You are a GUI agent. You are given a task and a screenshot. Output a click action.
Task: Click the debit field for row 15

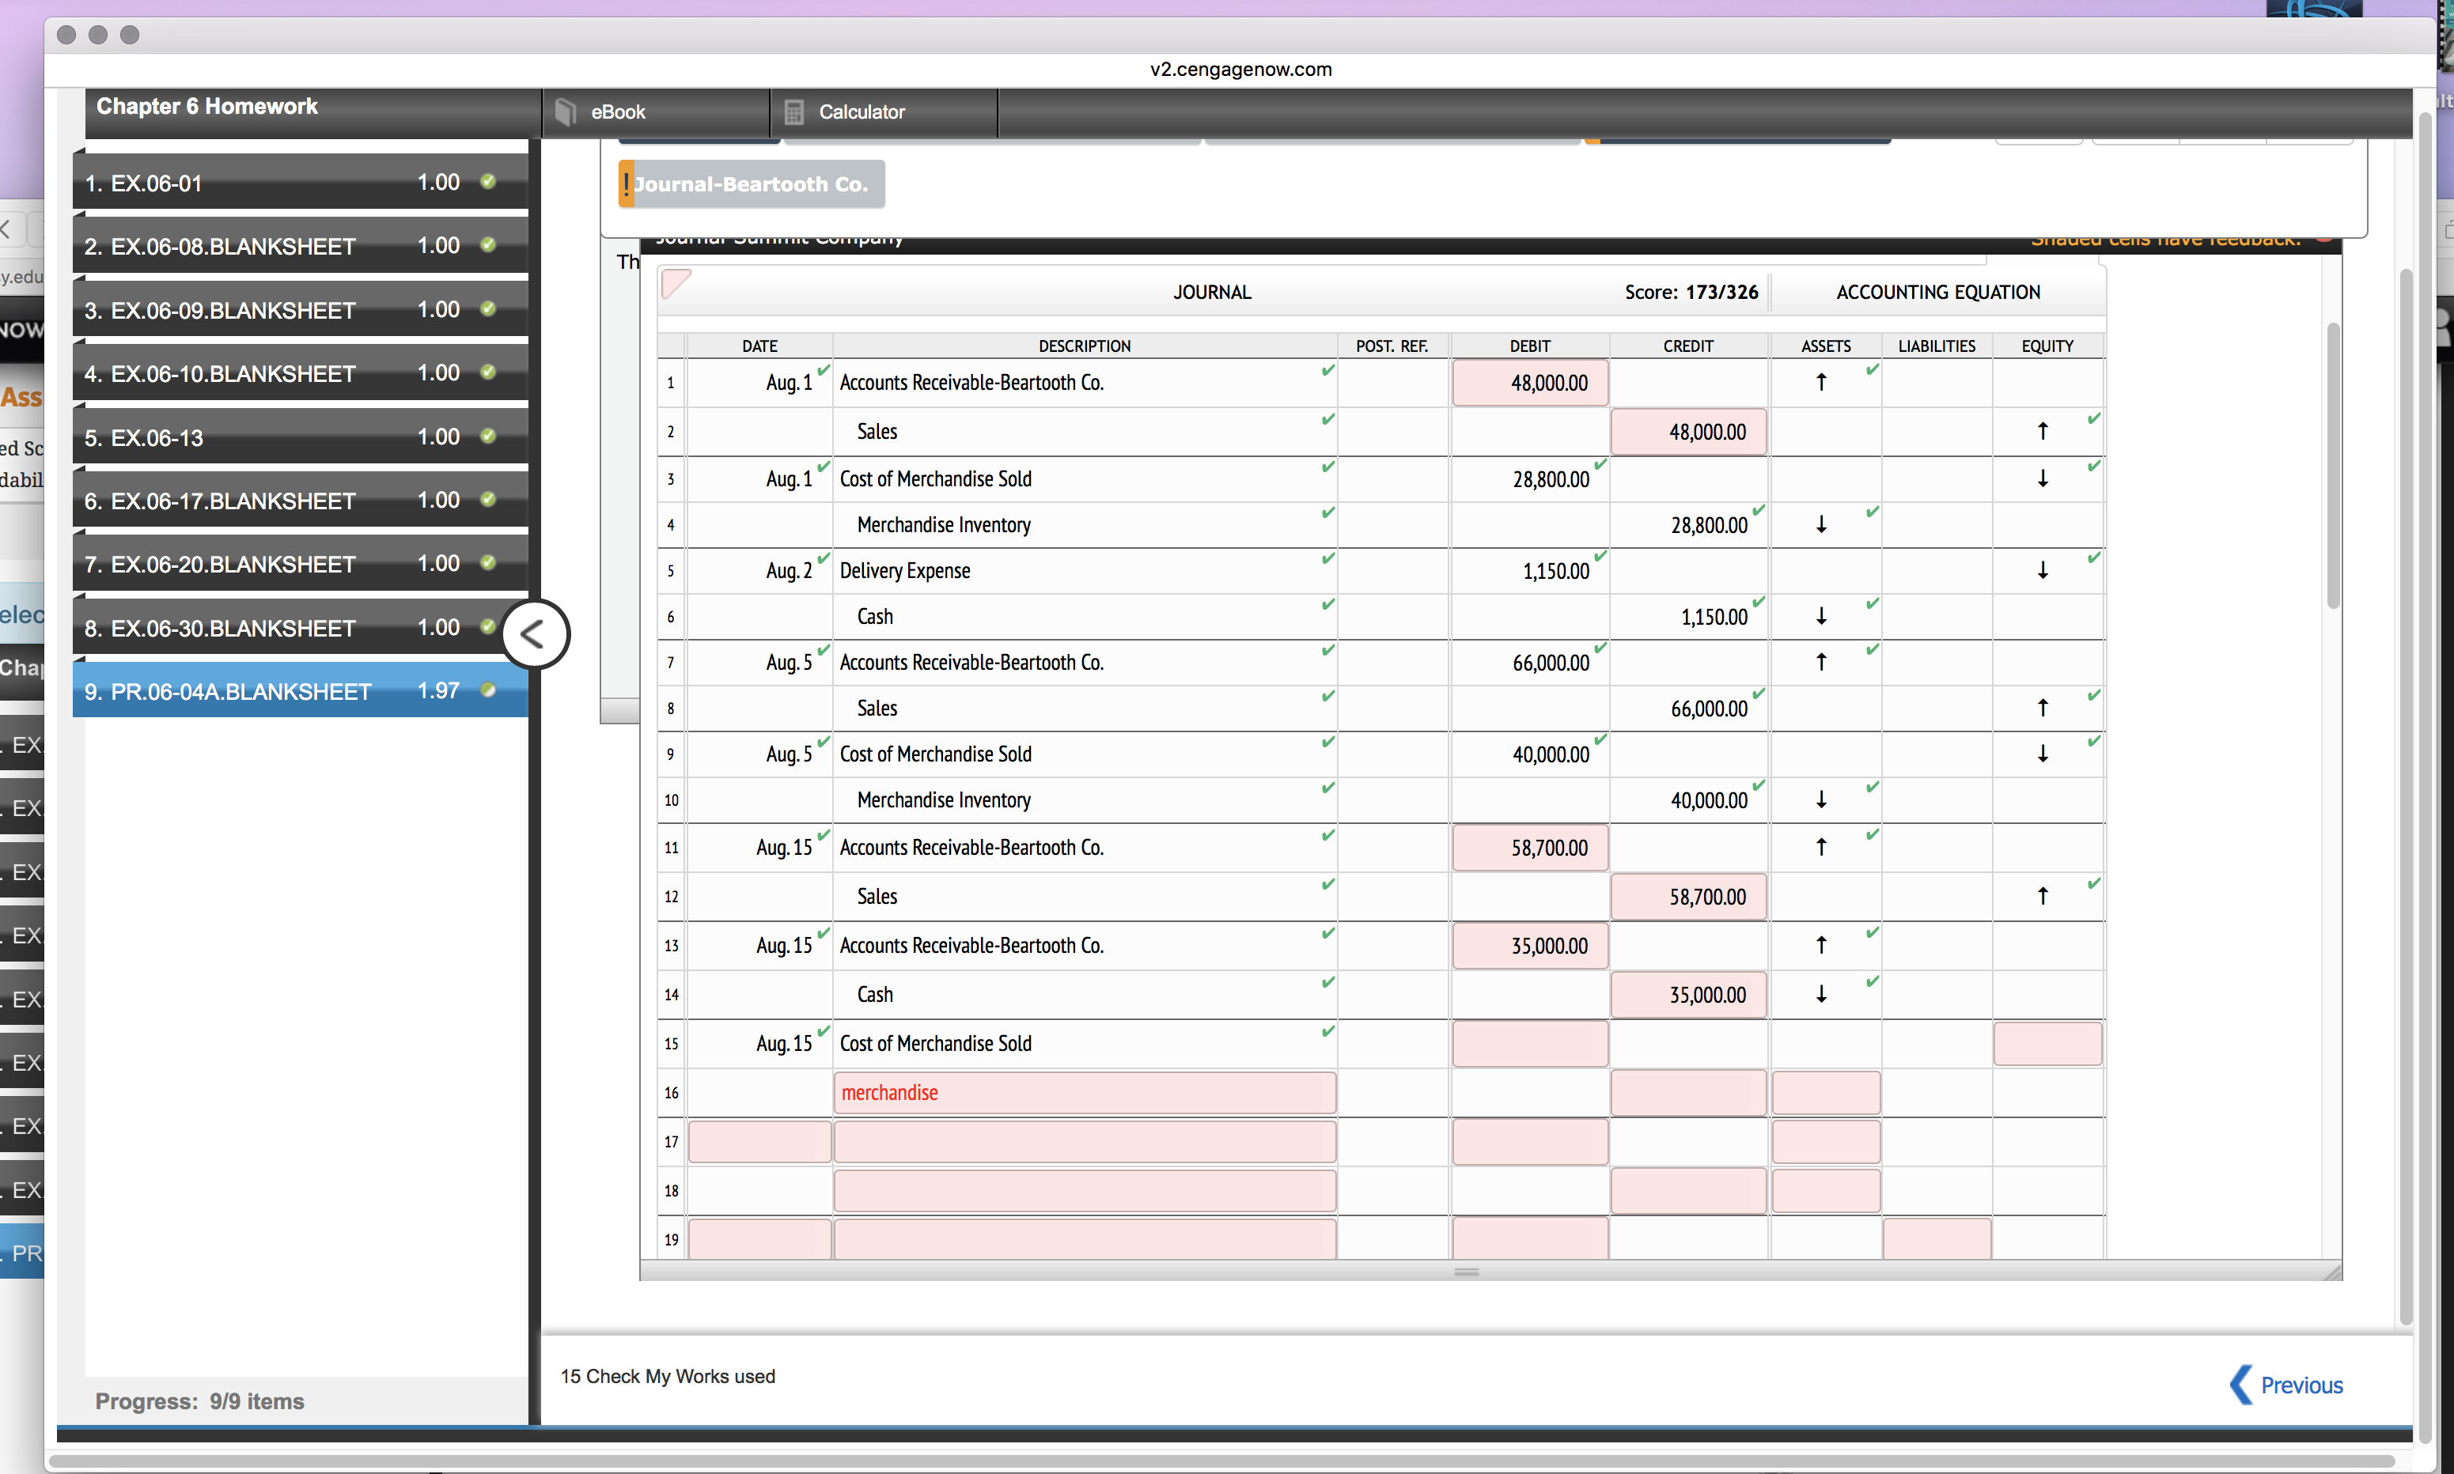(1529, 1044)
